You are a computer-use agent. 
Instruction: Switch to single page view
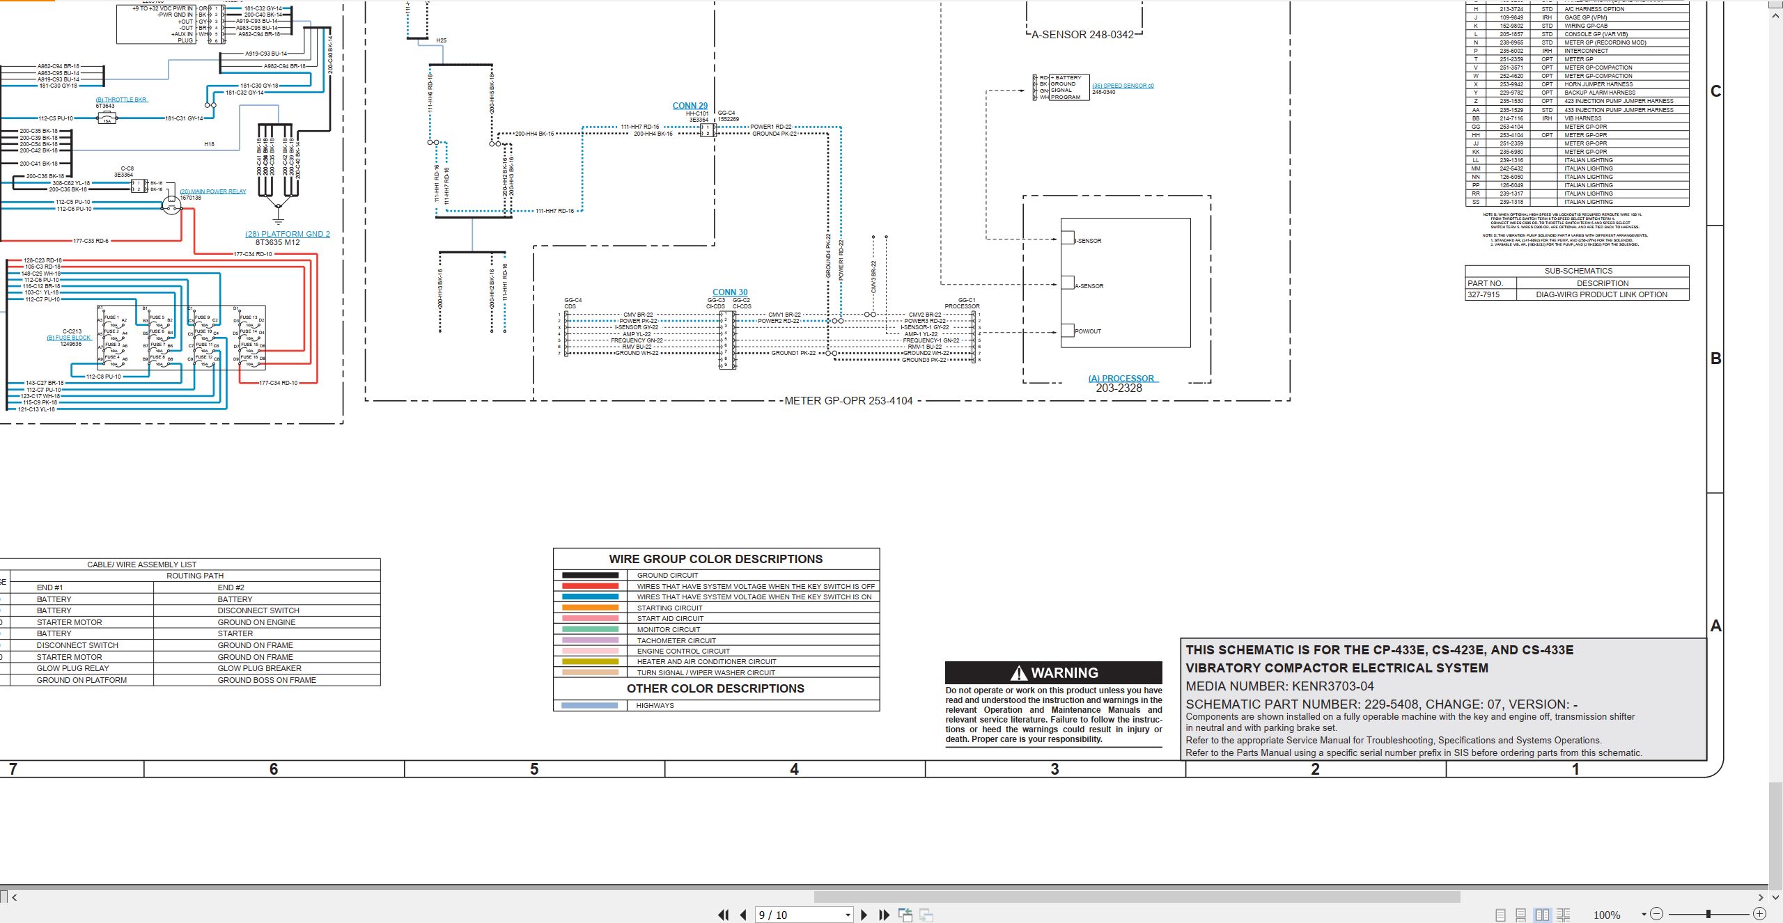pos(1500,915)
